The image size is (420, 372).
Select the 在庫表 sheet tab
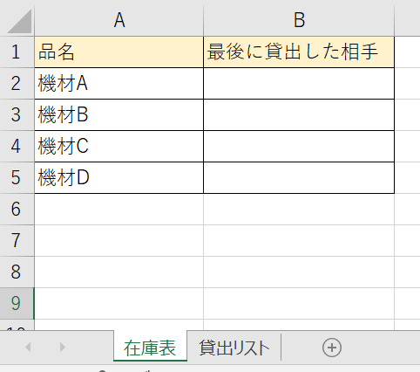[150, 348]
